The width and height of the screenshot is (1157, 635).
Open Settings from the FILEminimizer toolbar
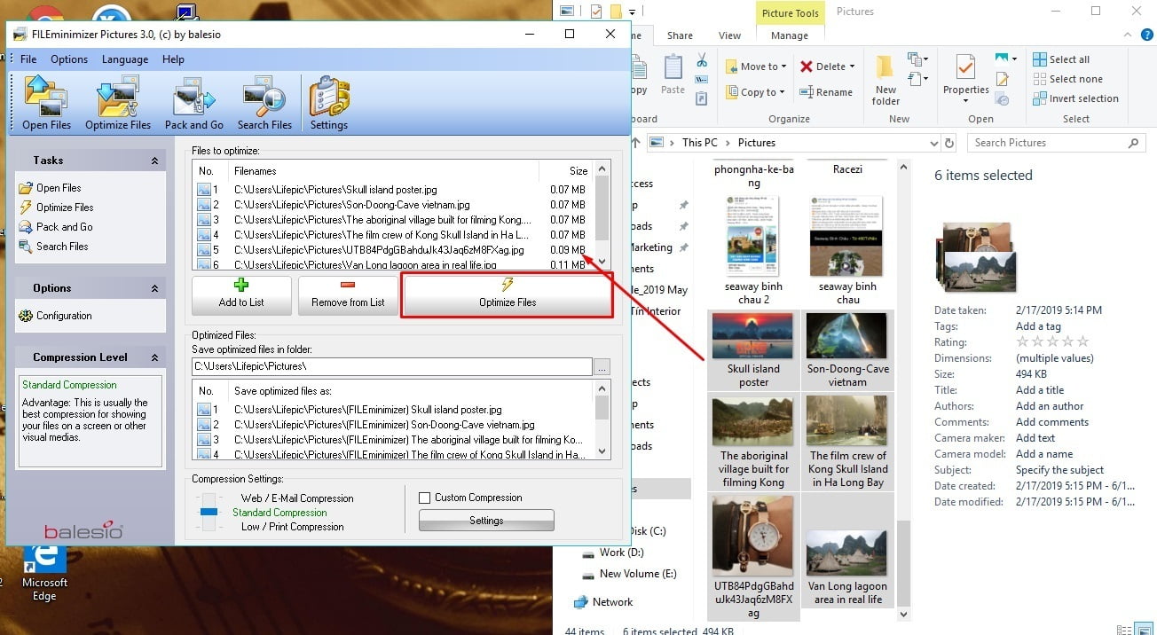pos(328,103)
